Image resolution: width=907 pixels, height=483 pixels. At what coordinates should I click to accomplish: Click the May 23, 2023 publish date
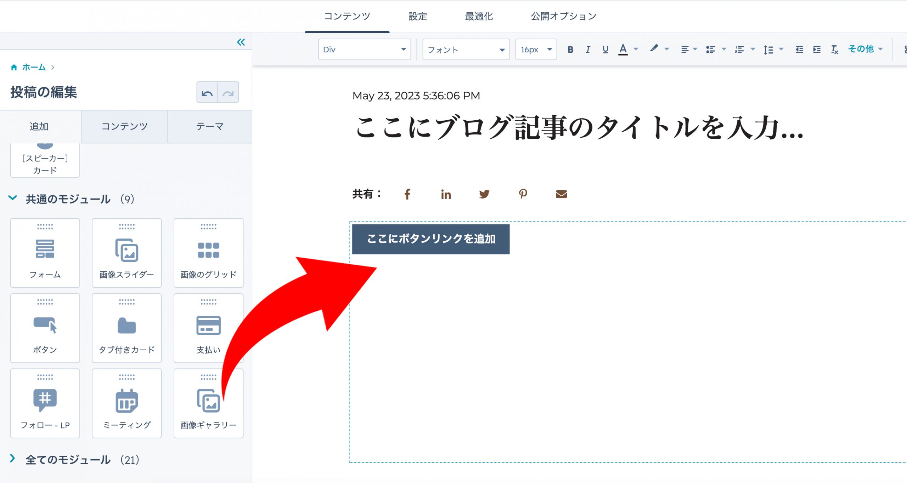click(x=416, y=96)
